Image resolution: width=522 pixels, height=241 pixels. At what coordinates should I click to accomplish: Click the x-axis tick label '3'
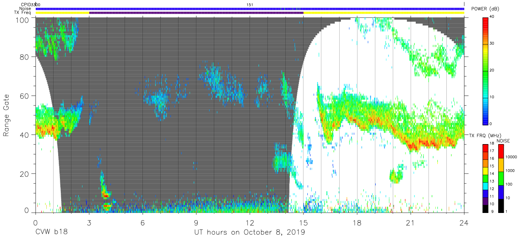pyautogui.click(x=89, y=222)
